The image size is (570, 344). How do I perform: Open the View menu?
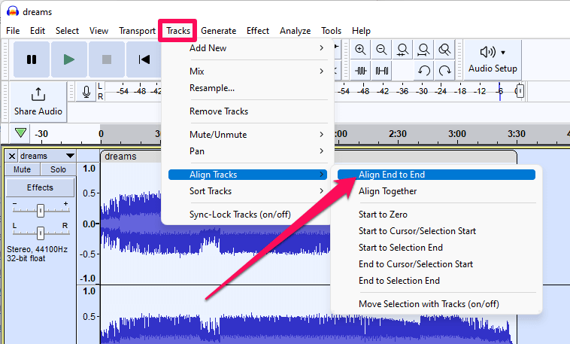(x=99, y=31)
